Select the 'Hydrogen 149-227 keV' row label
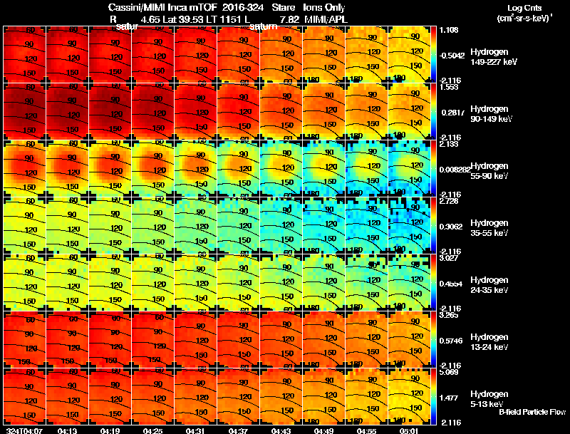This screenshot has width=570, height=434. 493,57
